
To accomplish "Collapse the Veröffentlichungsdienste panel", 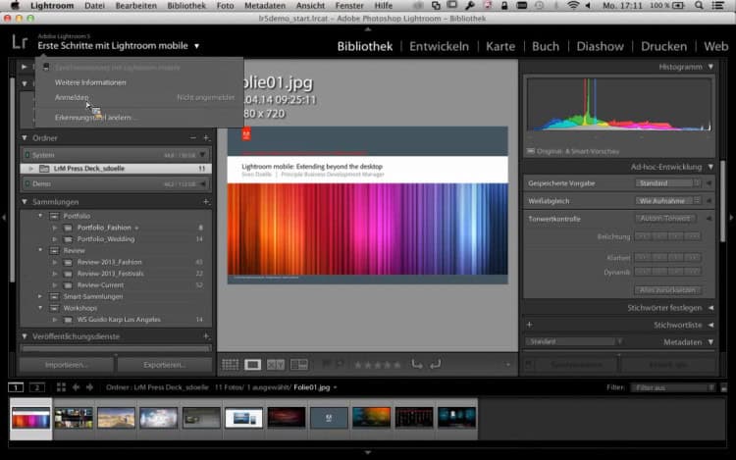I will pyautogui.click(x=25, y=336).
